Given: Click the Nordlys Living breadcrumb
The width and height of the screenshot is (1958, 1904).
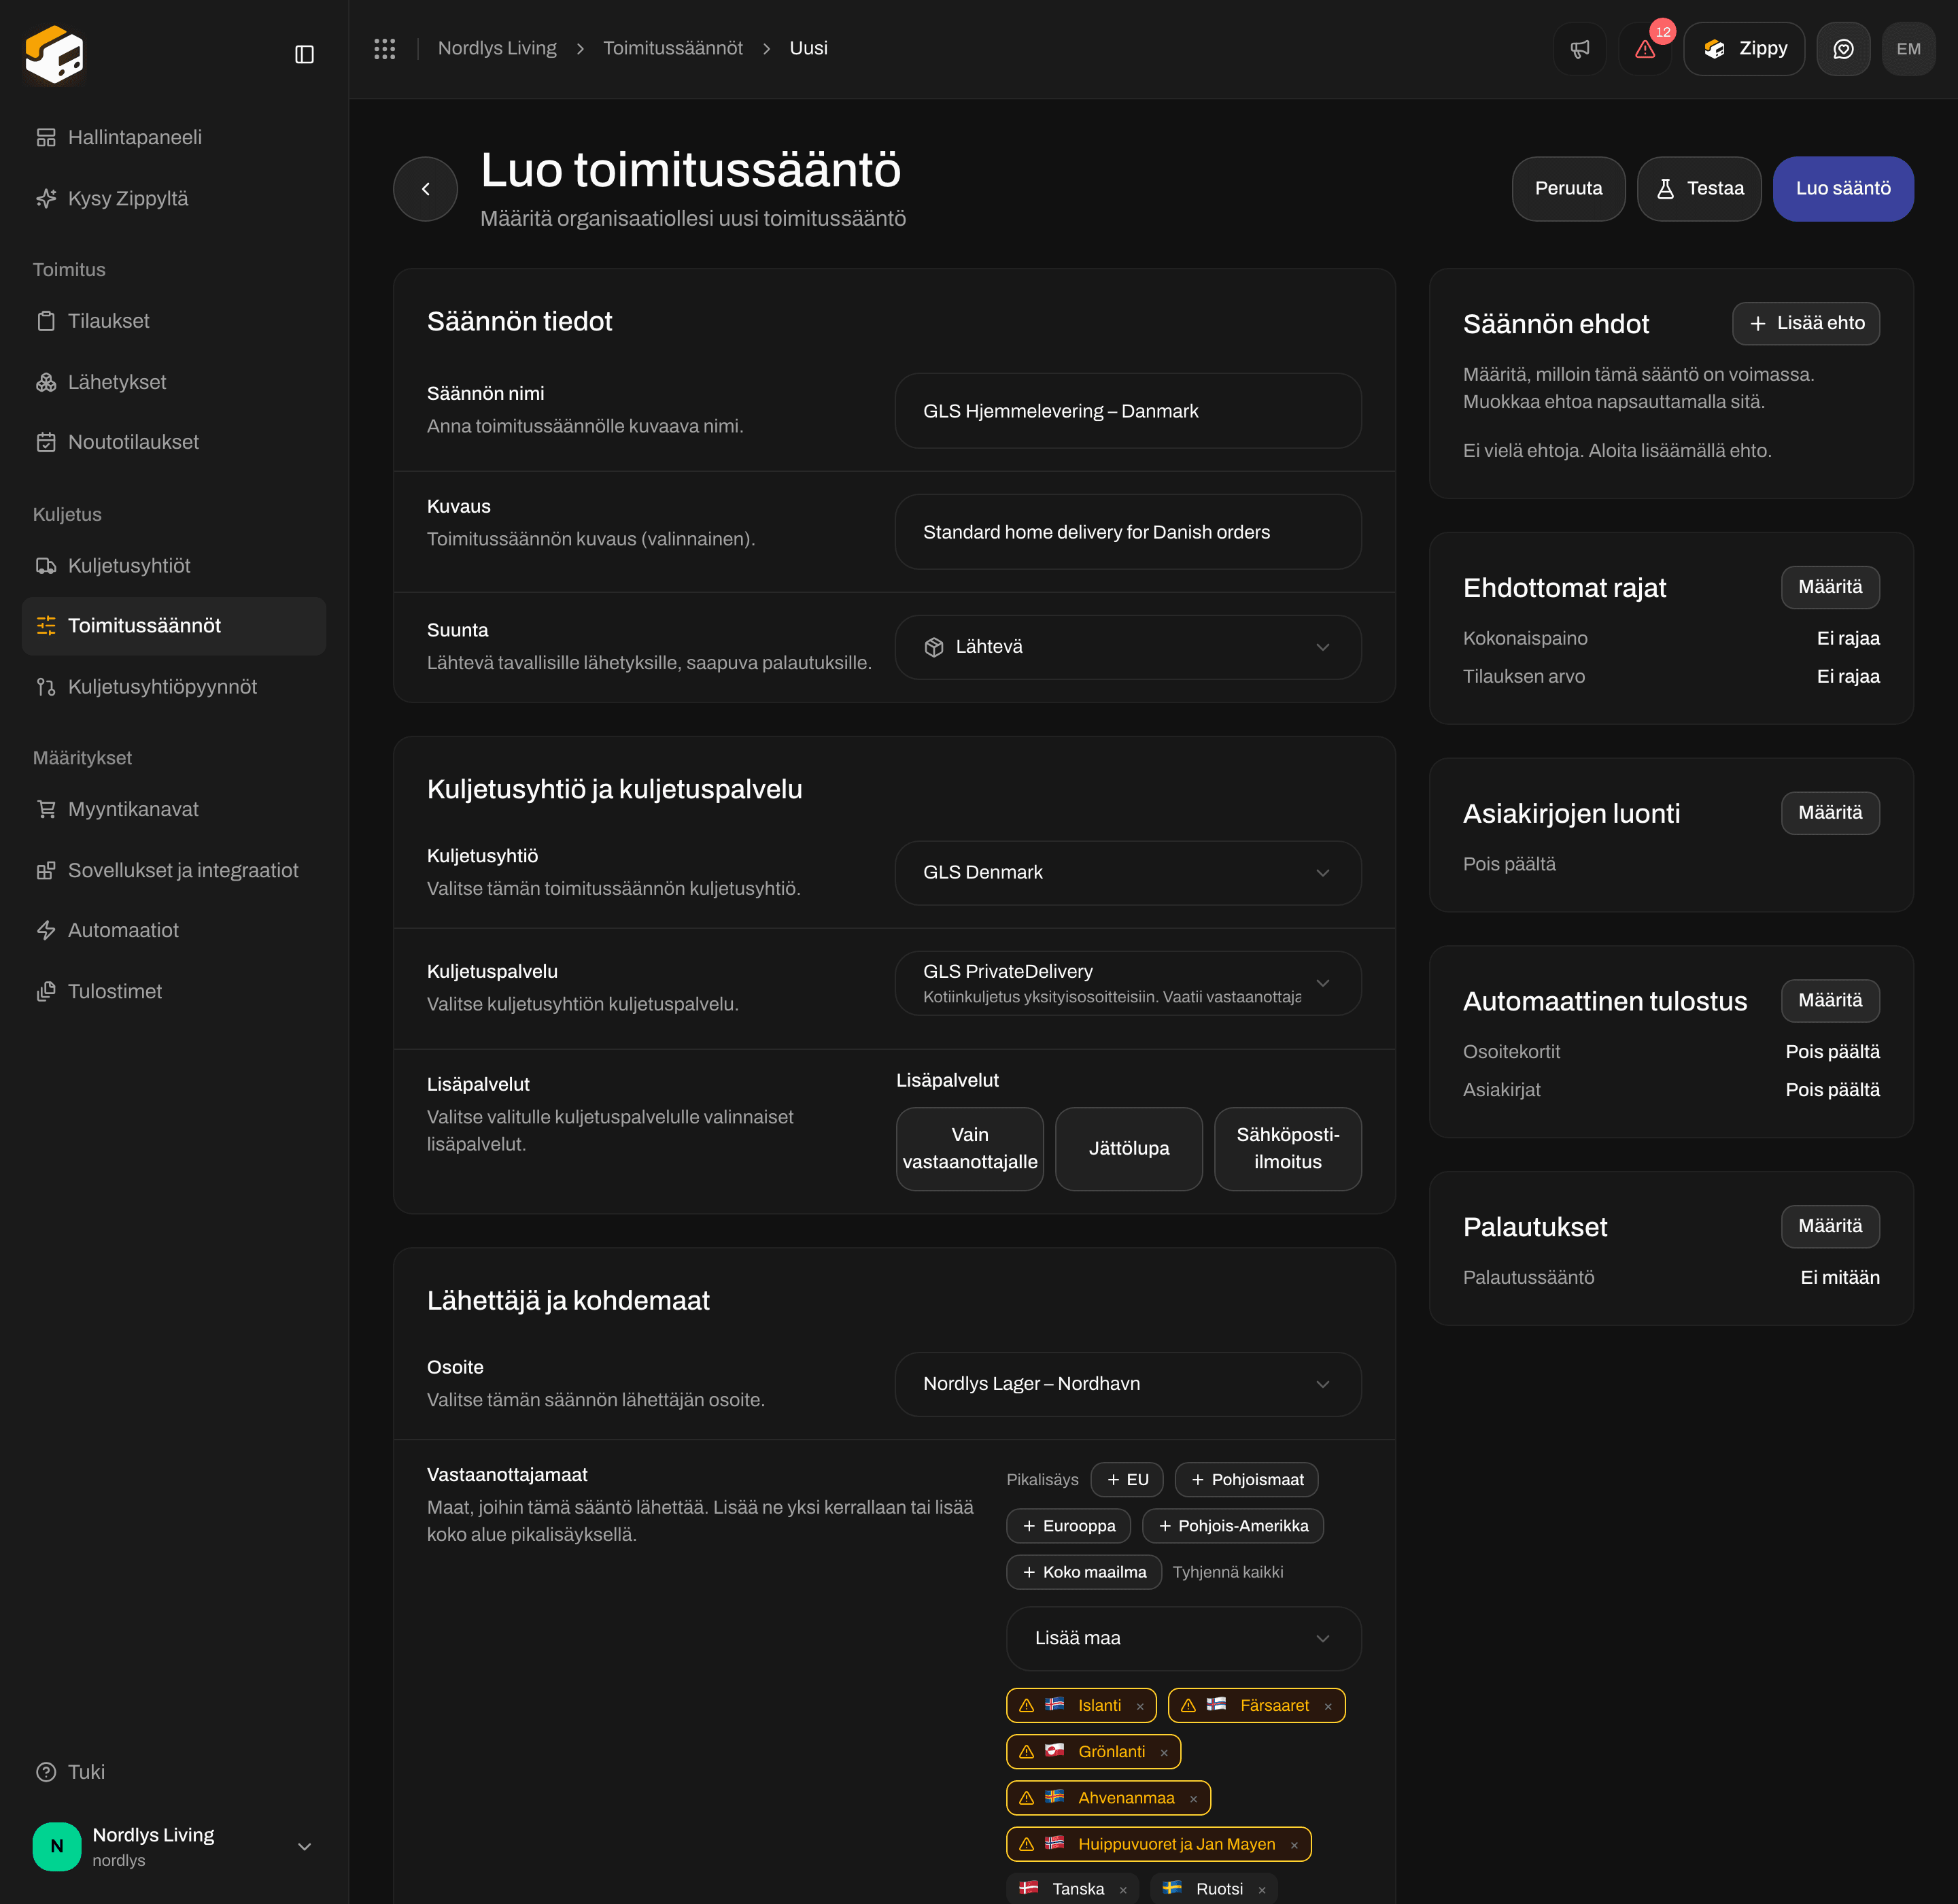Looking at the screenshot, I should click(497, 48).
